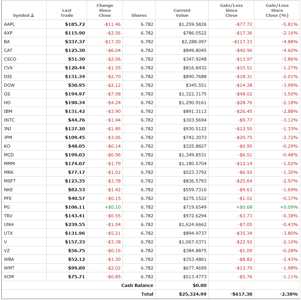Select the CAT symbol
Image resolution: width=301 pixels, height=300 pixels.
(x=8, y=50)
